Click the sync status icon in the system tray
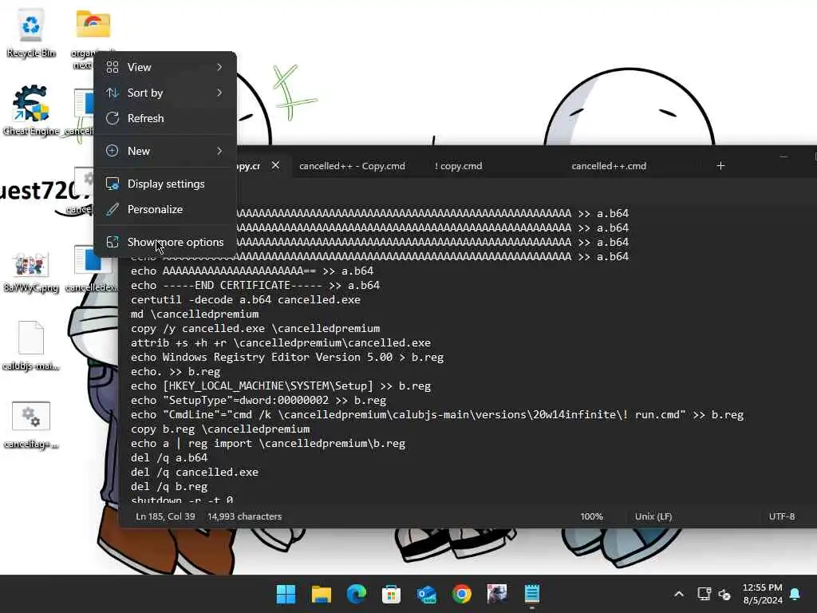The image size is (817, 613). point(724,594)
